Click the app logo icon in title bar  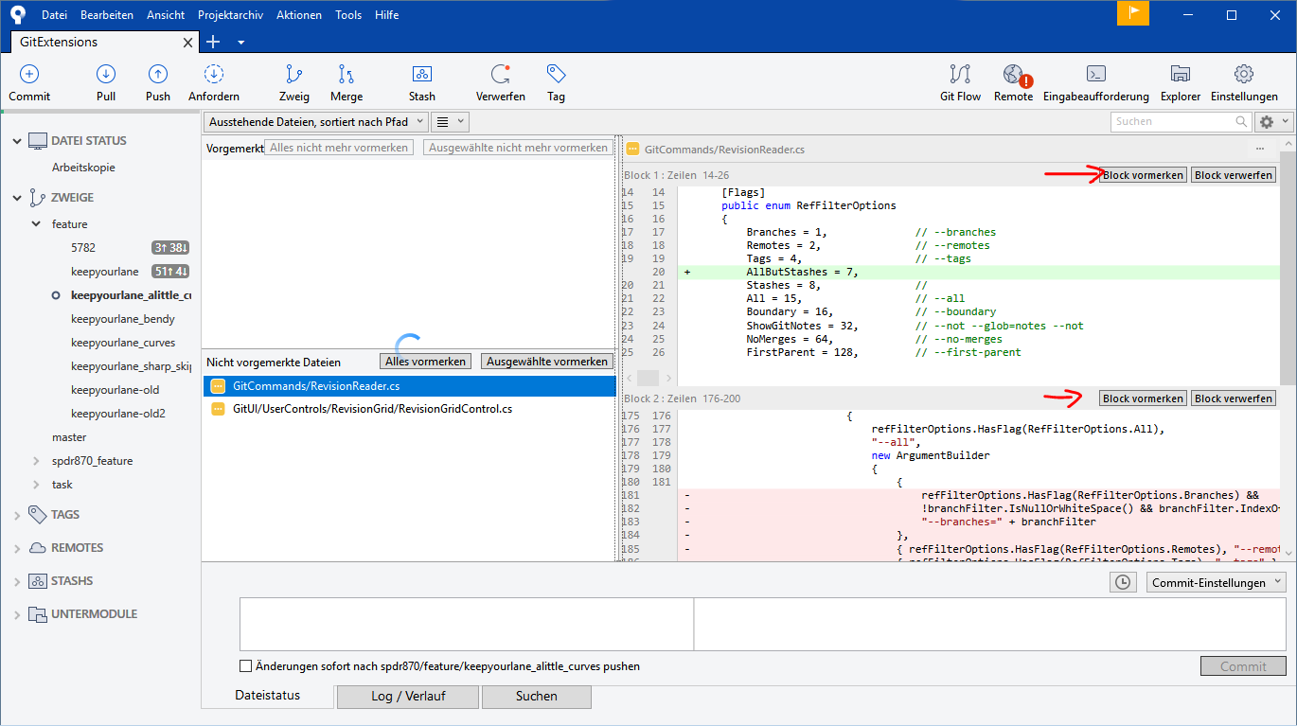point(18,14)
